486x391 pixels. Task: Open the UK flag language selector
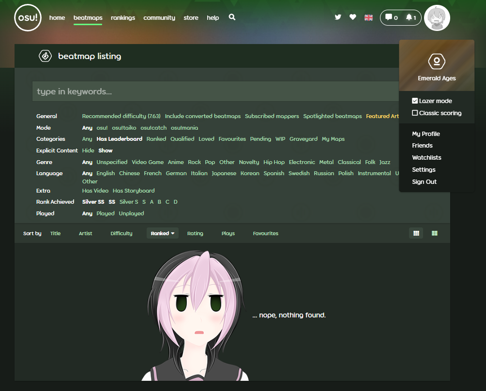point(368,17)
